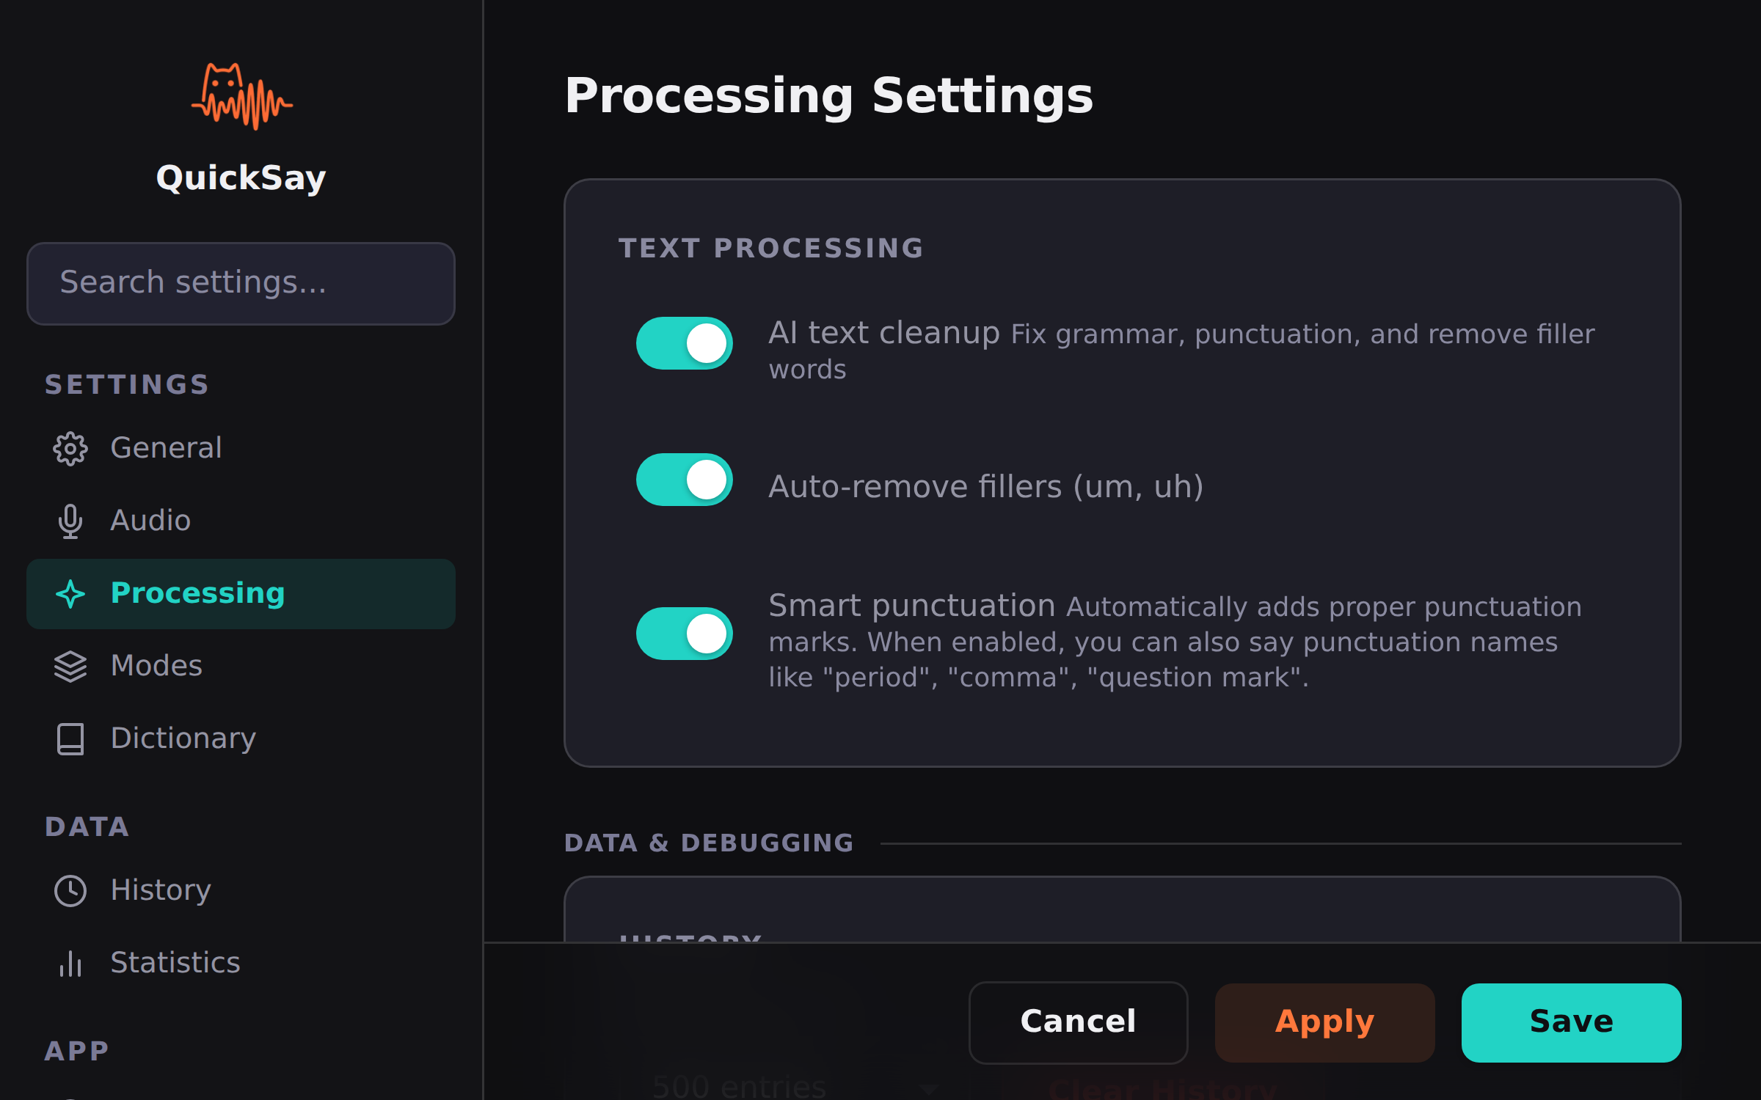The height and width of the screenshot is (1100, 1761).
Task: Click the sparkle icon beside Processing
Action: [70, 594]
